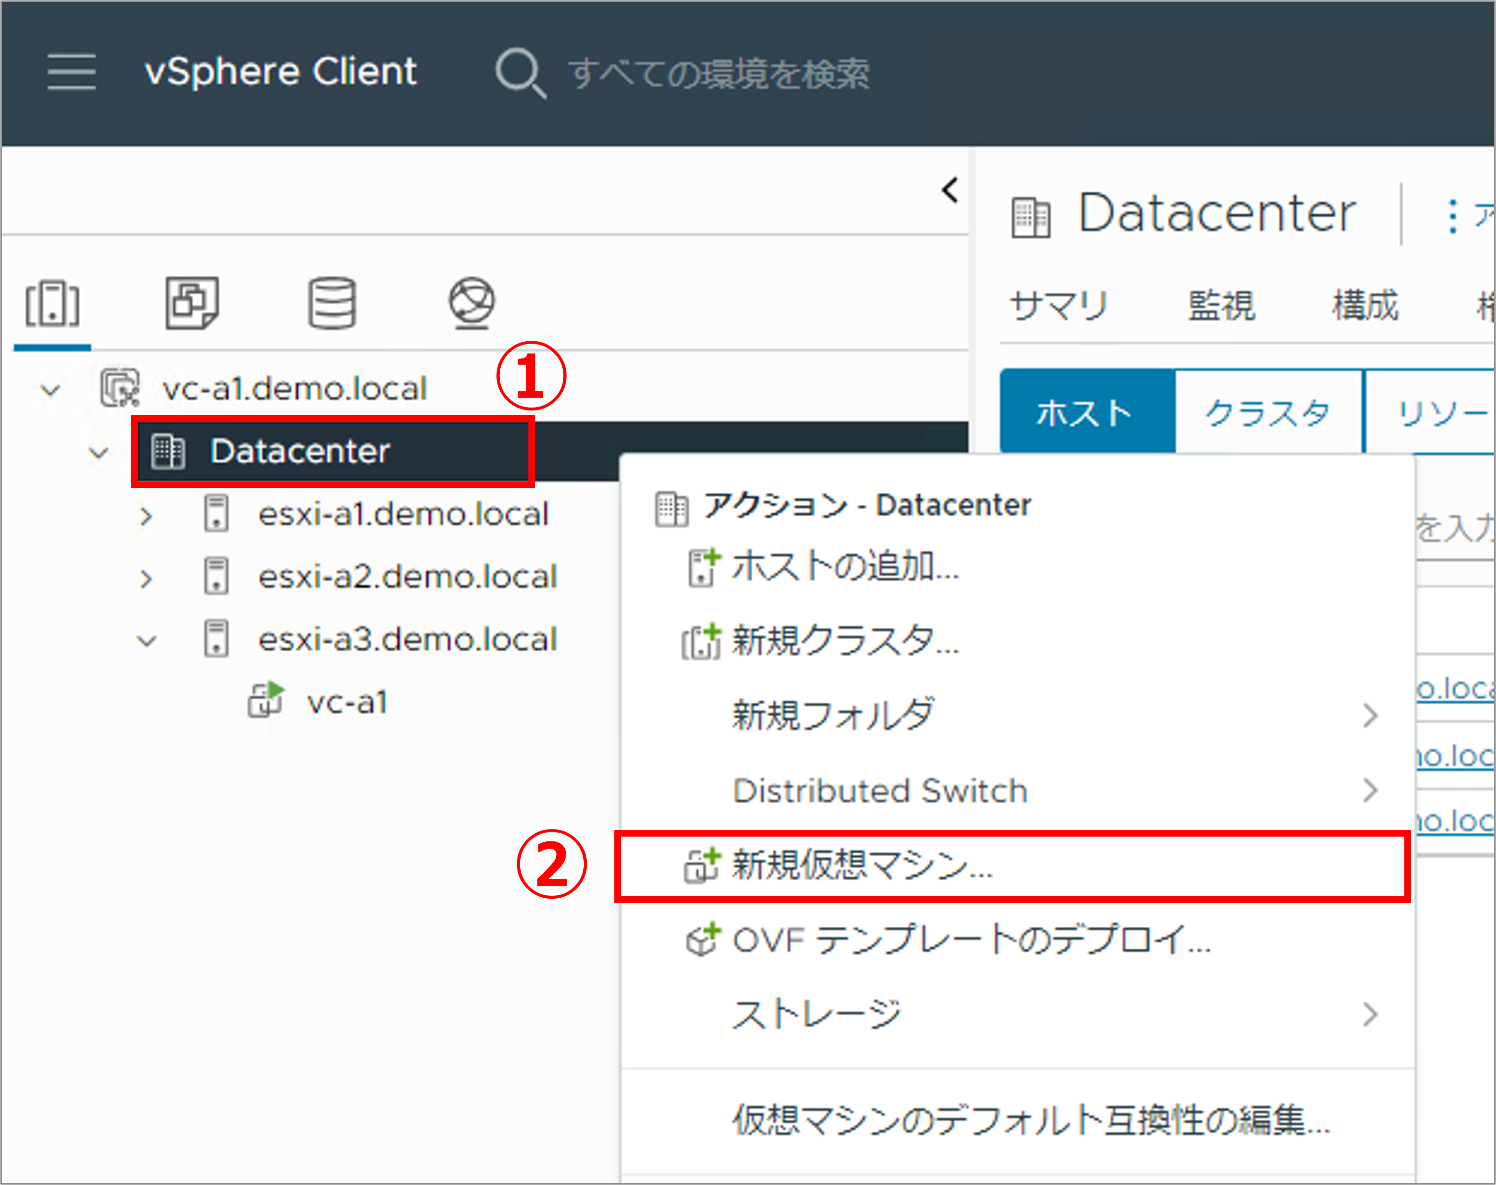
Task: Expand the esxi-a1.demo.local host node
Action: tap(146, 515)
